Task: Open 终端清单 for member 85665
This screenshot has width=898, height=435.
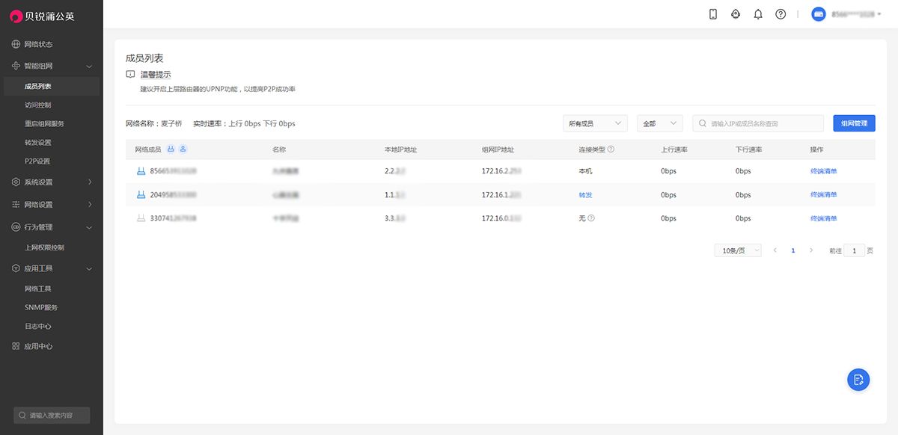Action: click(x=823, y=171)
